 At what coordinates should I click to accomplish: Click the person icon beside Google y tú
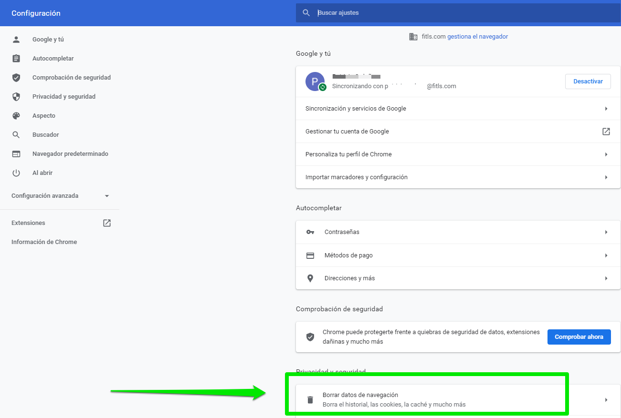tap(16, 40)
